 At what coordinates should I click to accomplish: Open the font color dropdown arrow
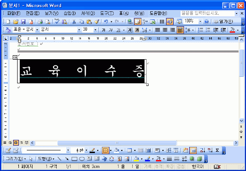238,30
